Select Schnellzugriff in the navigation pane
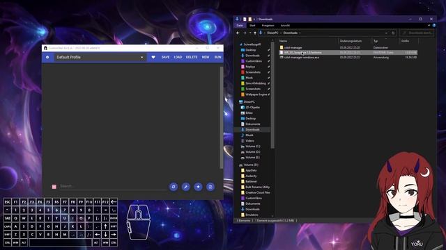The width and height of the screenshot is (446, 250). (252, 44)
